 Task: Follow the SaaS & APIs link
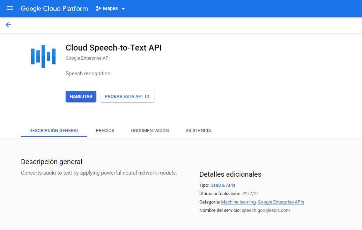tap(223, 185)
